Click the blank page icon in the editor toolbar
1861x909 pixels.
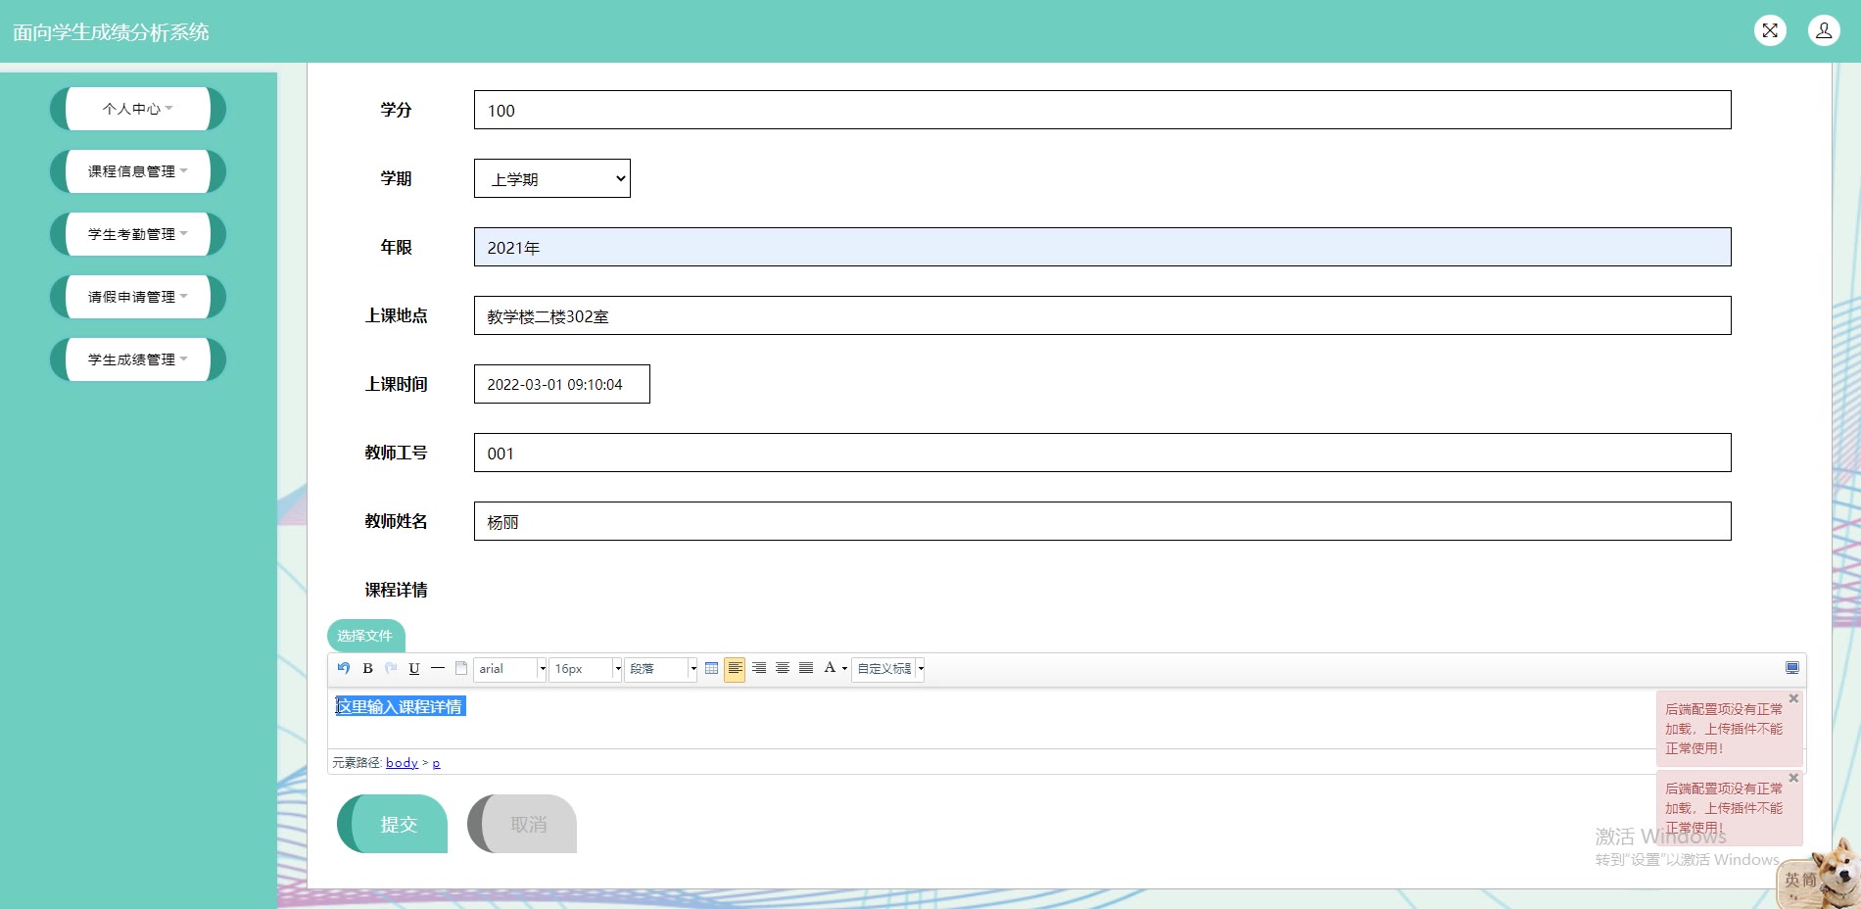pyautogui.click(x=461, y=668)
